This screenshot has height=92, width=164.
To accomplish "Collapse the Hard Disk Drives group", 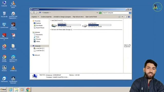I will click(x=50, y=20).
